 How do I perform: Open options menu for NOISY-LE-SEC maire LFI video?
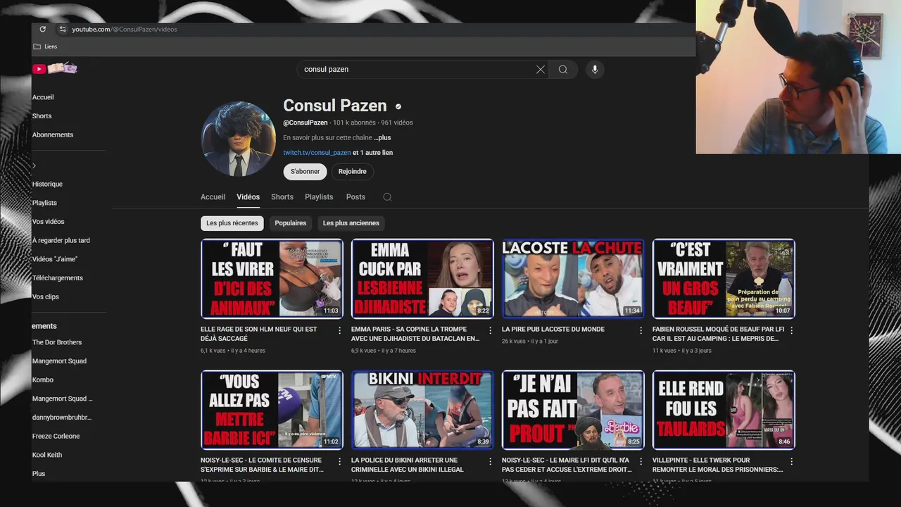pos(641,461)
